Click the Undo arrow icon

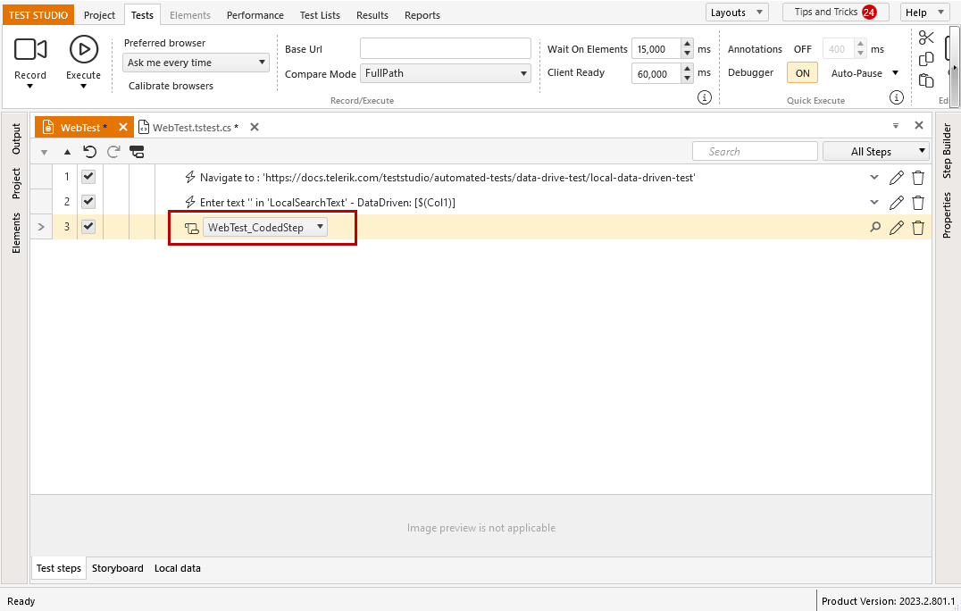[90, 152]
